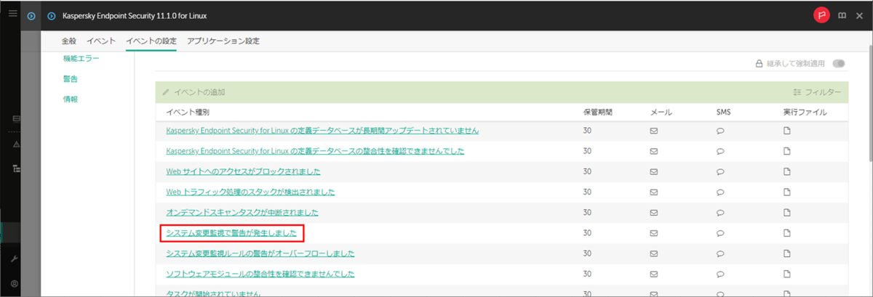Click file icon for Web トラフィック処理のスタック row
Image resolution: width=873 pixels, height=297 pixels.
786,192
